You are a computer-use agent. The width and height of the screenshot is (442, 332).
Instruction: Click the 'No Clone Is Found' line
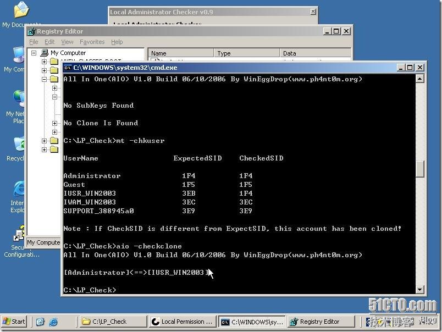pos(101,123)
